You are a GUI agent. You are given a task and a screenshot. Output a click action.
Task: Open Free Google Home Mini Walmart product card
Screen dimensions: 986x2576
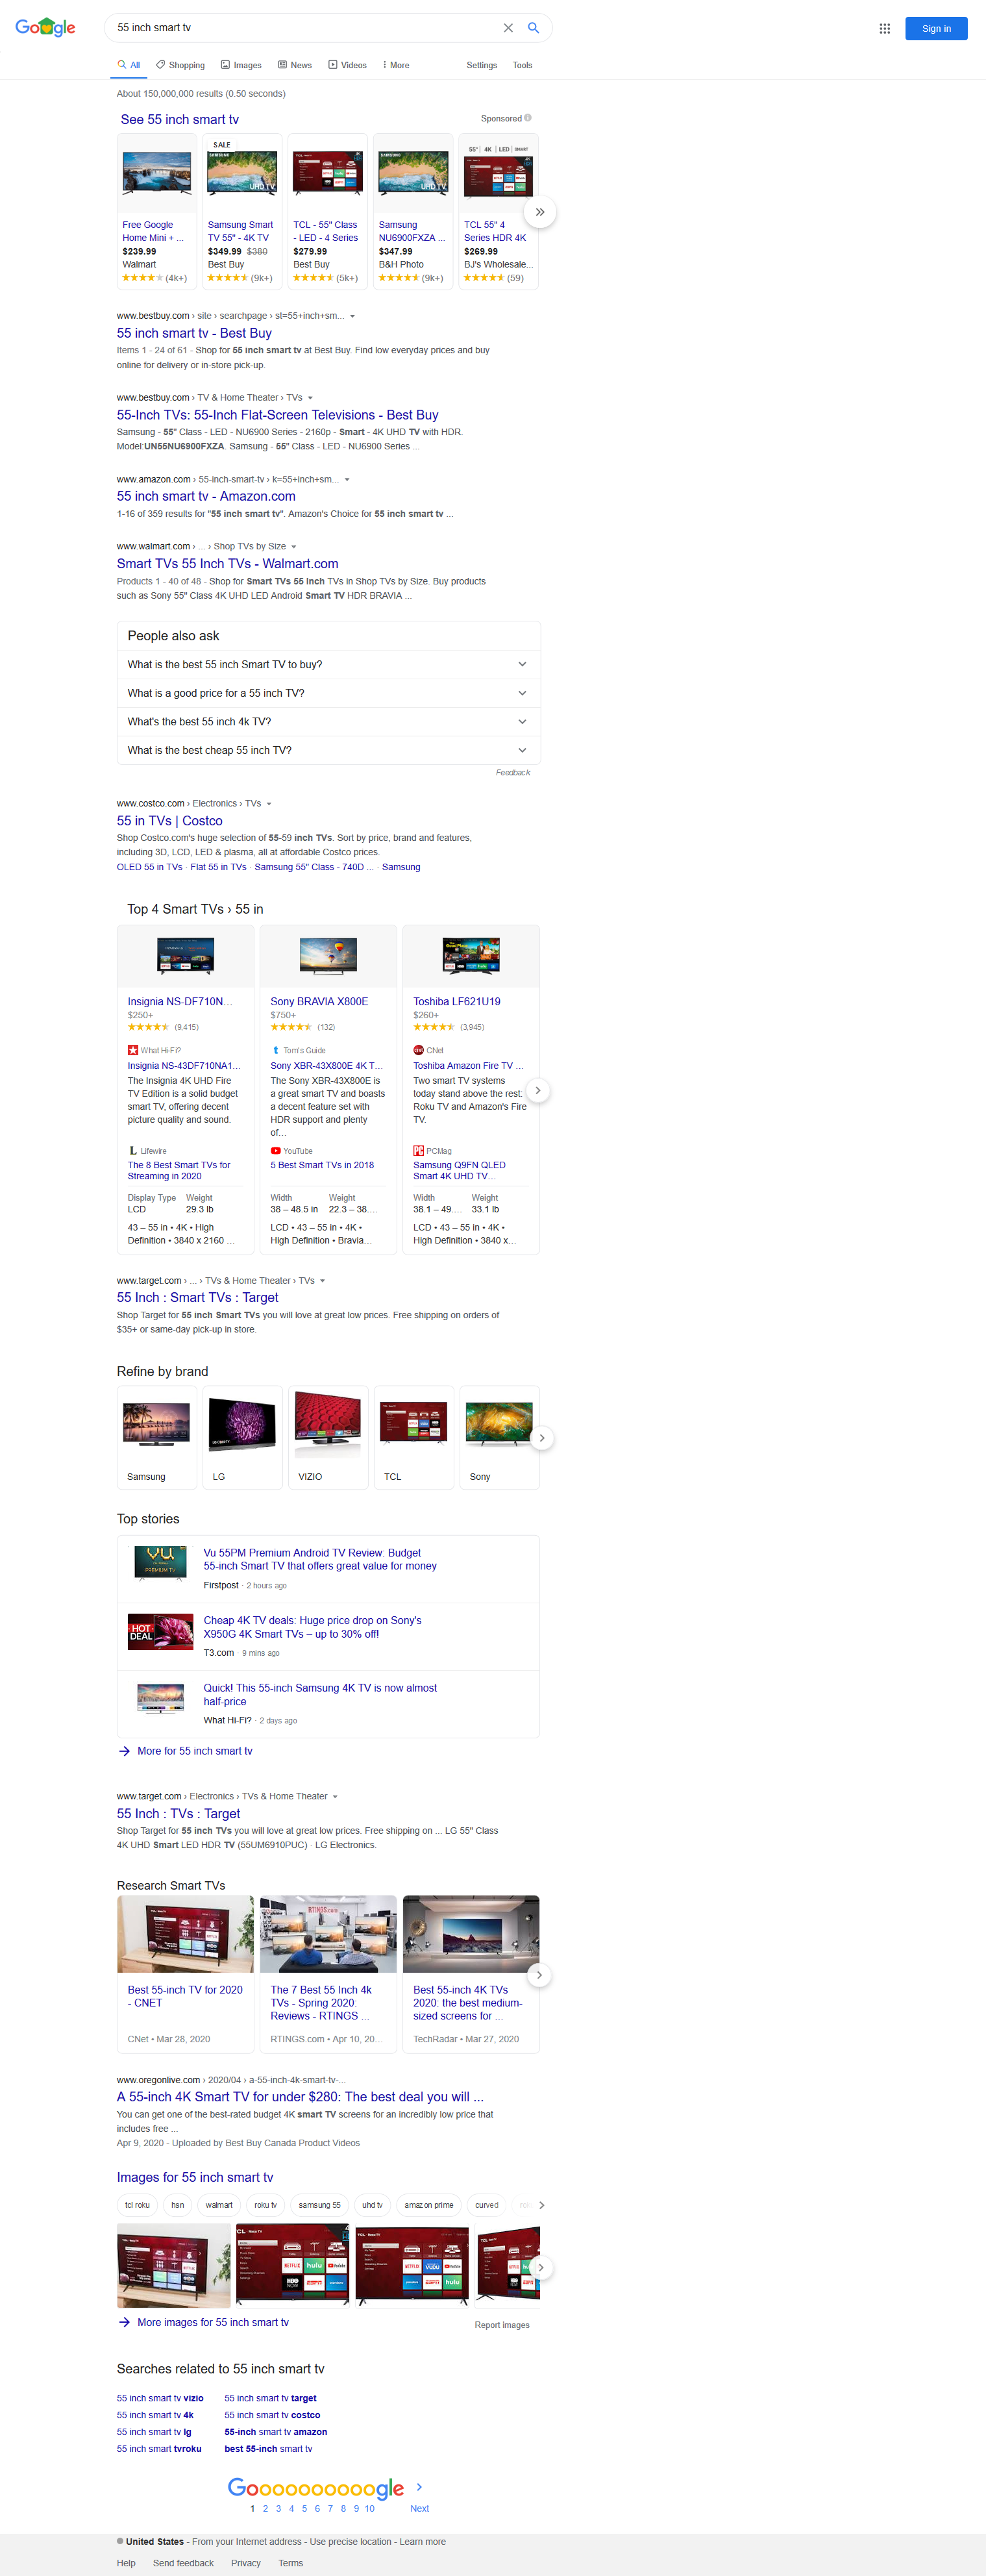157,212
